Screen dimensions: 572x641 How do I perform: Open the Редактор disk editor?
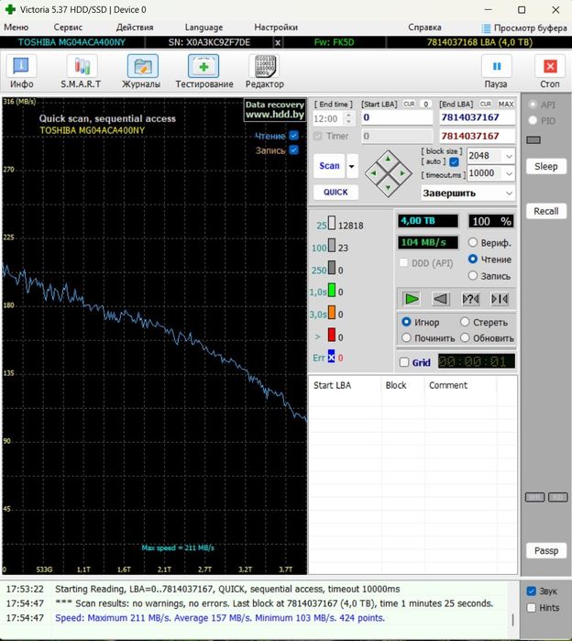(x=264, y=67)
